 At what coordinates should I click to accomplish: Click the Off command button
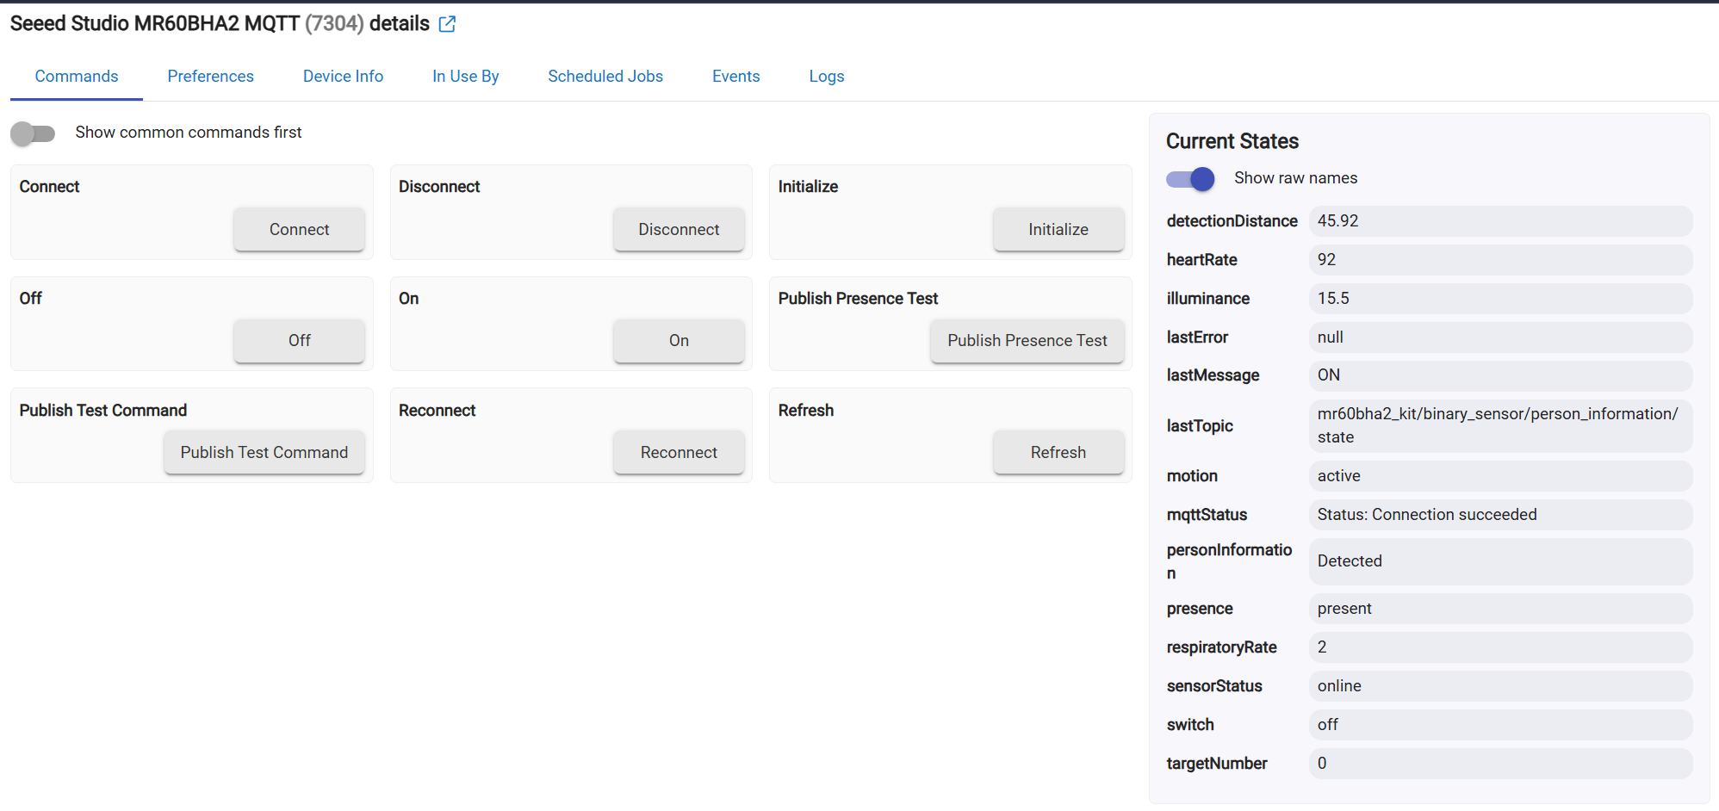click(x=299, y=341)
